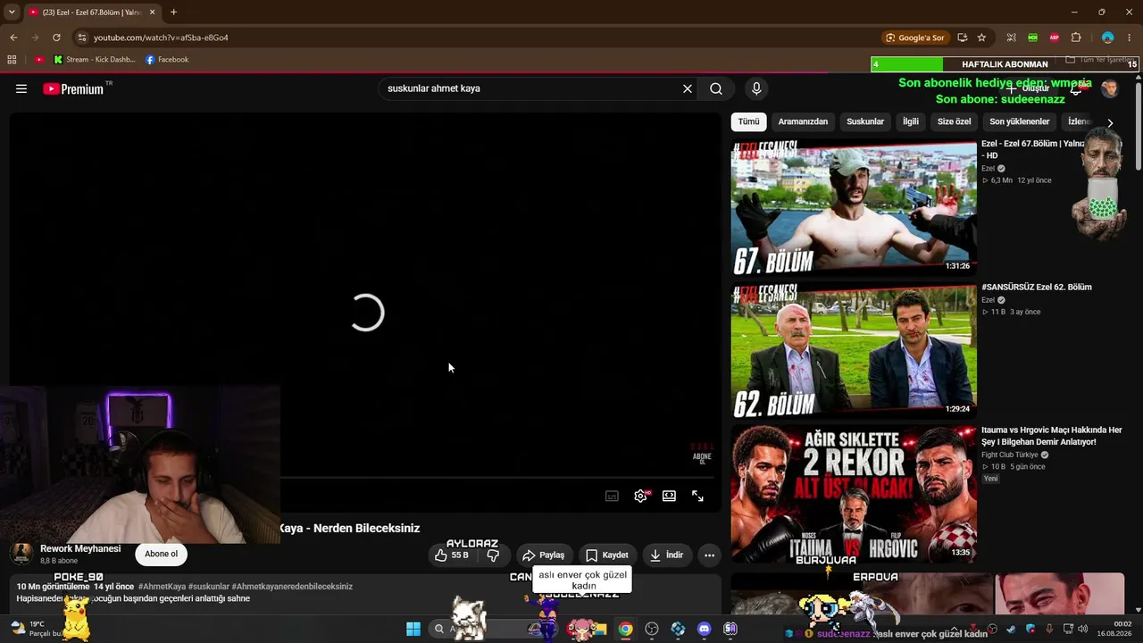Screen dimensions: 1143x643
Task: Open Discord from the taskbar
Action: point(704,629)
